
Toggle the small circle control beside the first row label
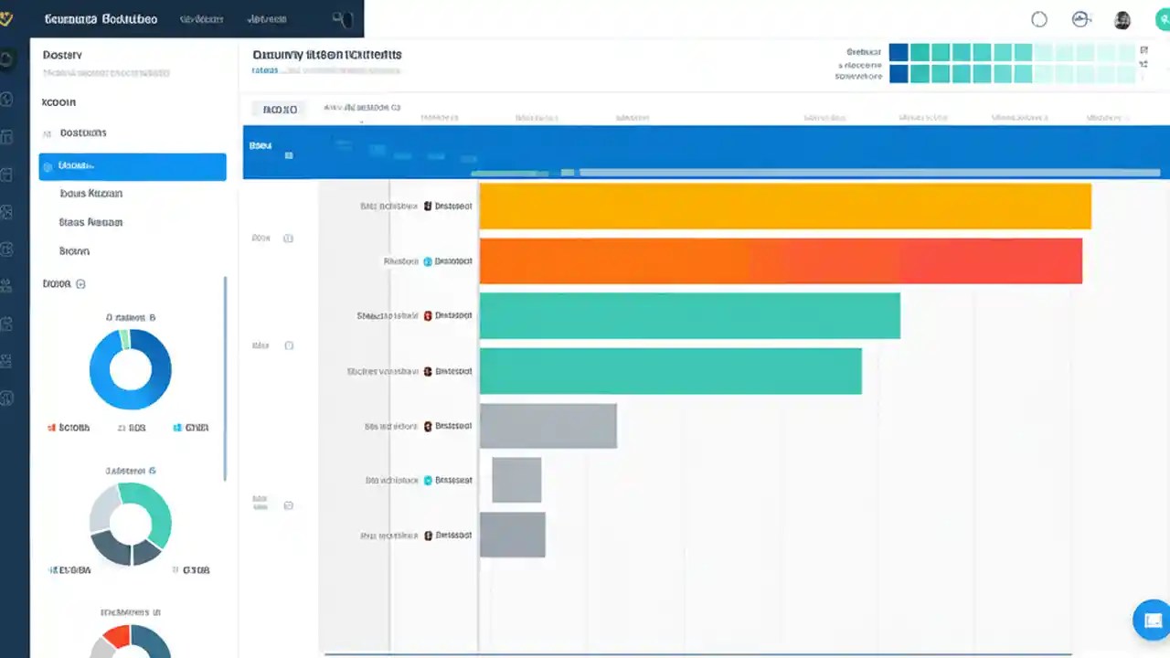click(x=289, y=238)
